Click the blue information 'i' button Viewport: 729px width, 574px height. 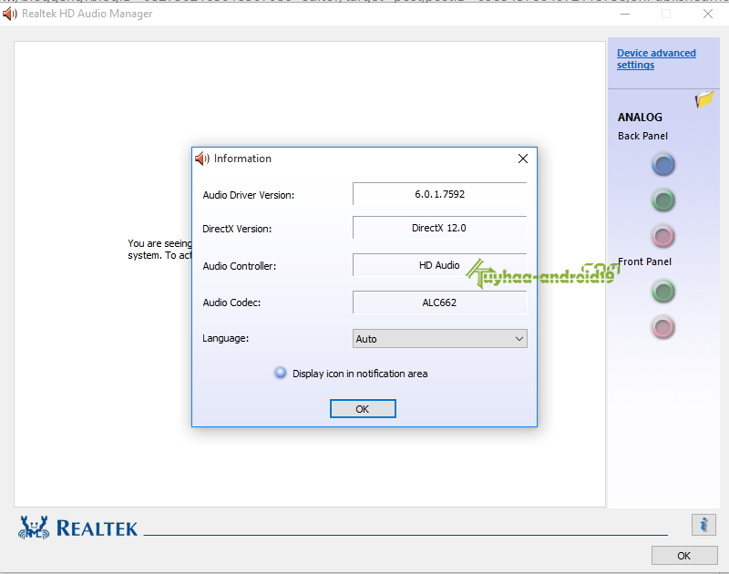click(703, 525)
